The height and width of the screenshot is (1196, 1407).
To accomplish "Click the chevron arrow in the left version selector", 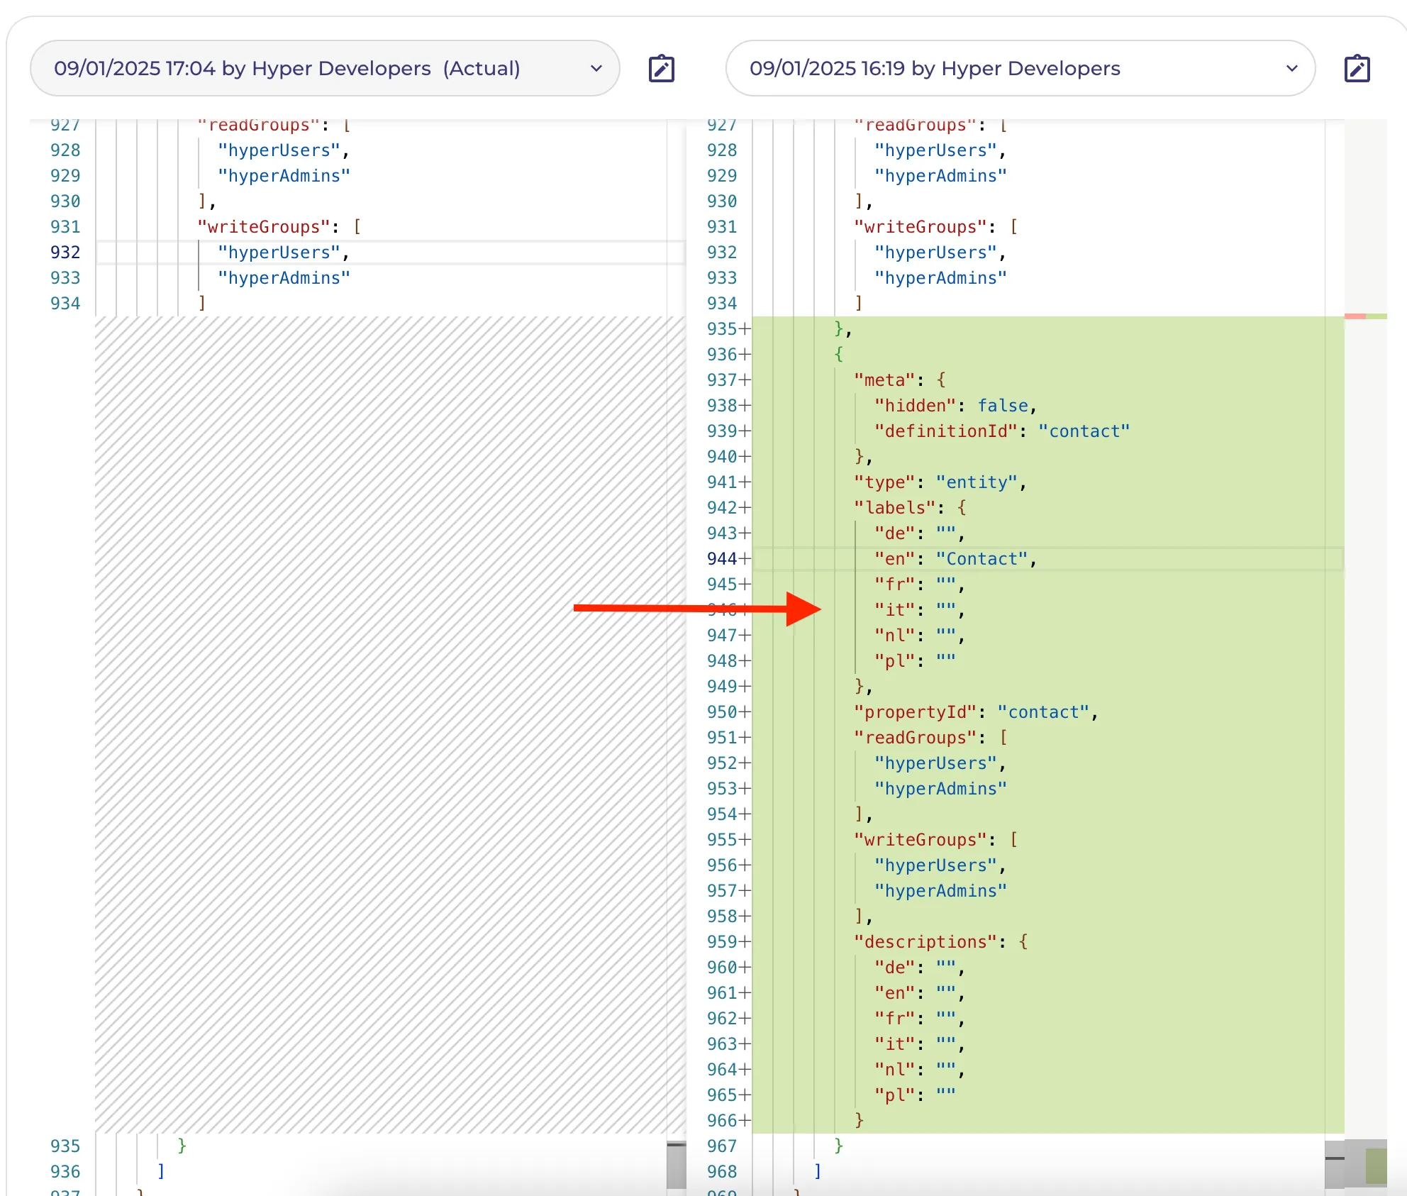I will [x=596, y=68].
